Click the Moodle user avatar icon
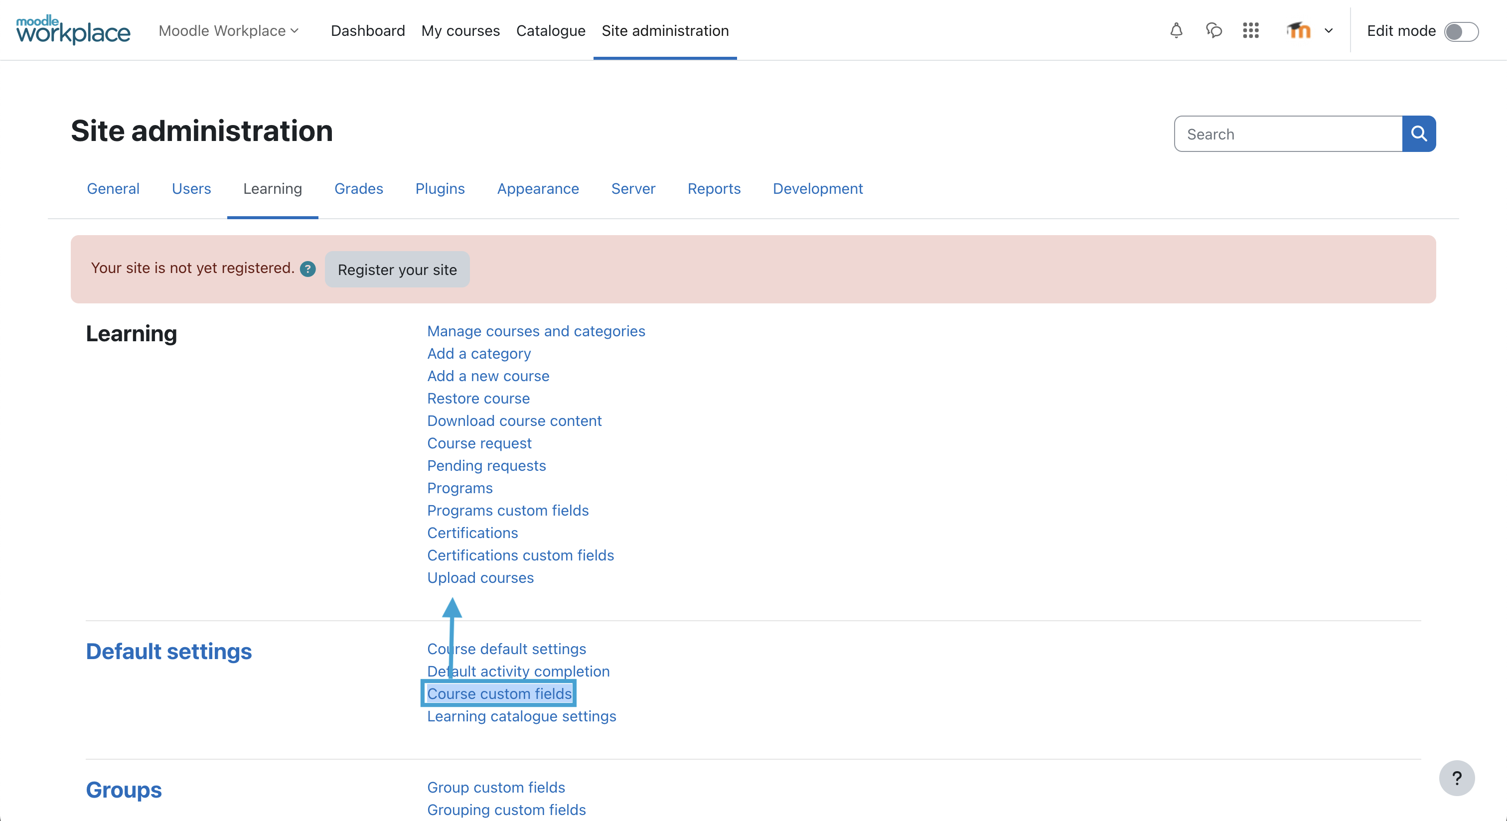This screenshot has height=821, width=1507. pyautogui.click(x=1298, y=30)
